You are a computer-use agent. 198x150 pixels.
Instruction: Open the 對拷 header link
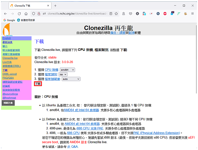pos(131,33)
